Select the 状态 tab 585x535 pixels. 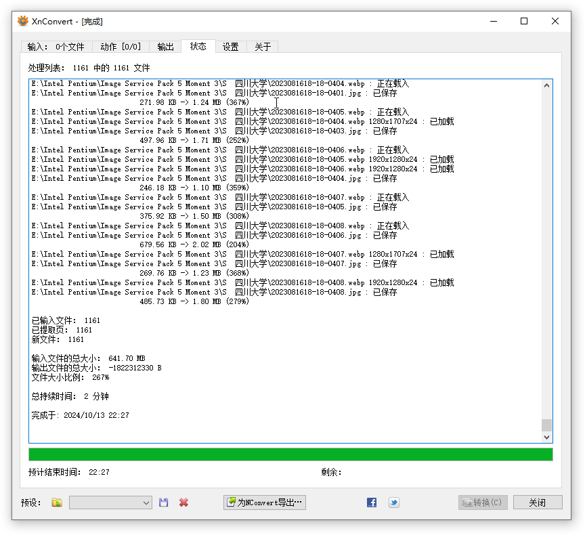pos(198,46)
